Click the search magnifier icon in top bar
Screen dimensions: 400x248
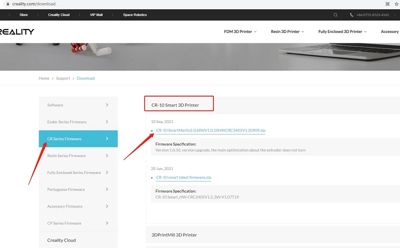335,15
